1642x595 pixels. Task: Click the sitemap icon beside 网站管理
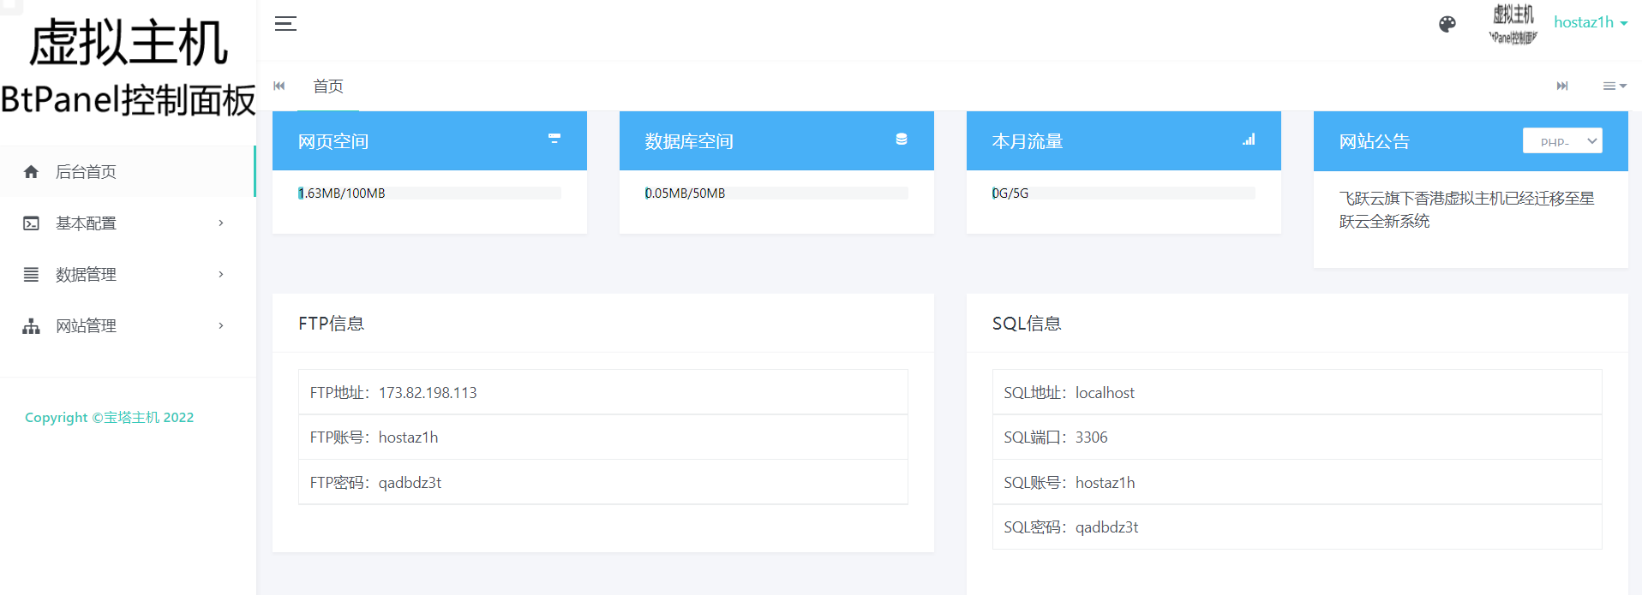coord(32,326)
